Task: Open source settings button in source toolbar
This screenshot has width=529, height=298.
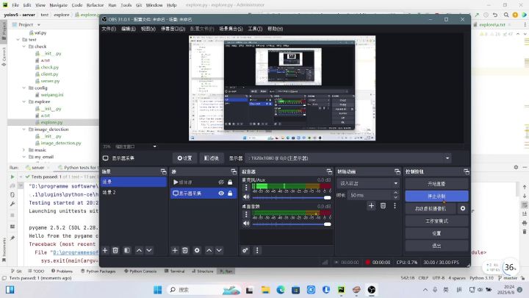Action: click(x=185, y=158)
